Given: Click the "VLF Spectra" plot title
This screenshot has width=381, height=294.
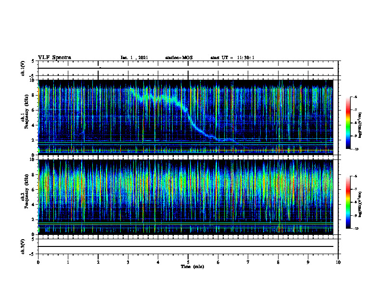Looking at the screenshot, I should [x=54, y=58].
